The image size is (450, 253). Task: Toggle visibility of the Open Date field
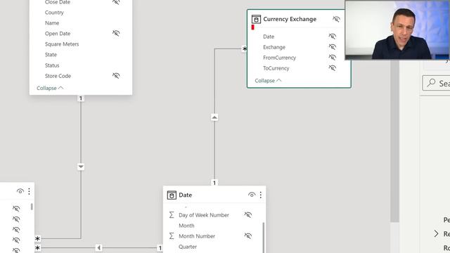point(116,33)
